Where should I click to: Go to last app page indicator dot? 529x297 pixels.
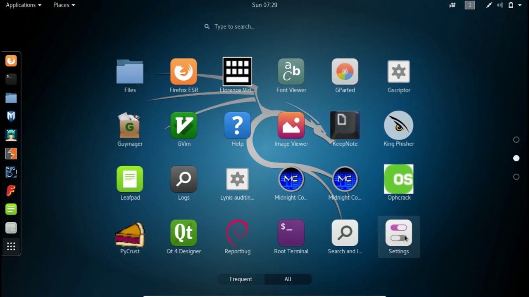(516, 177)
